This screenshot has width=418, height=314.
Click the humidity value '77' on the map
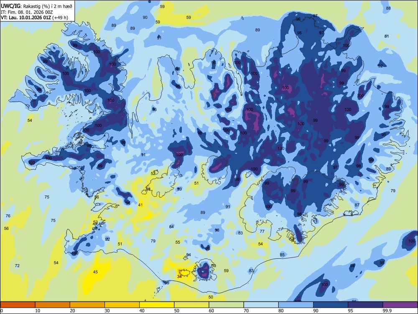coord(263,232)
